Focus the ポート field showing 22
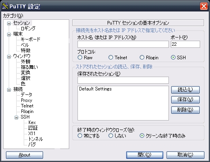 [185, 44]
